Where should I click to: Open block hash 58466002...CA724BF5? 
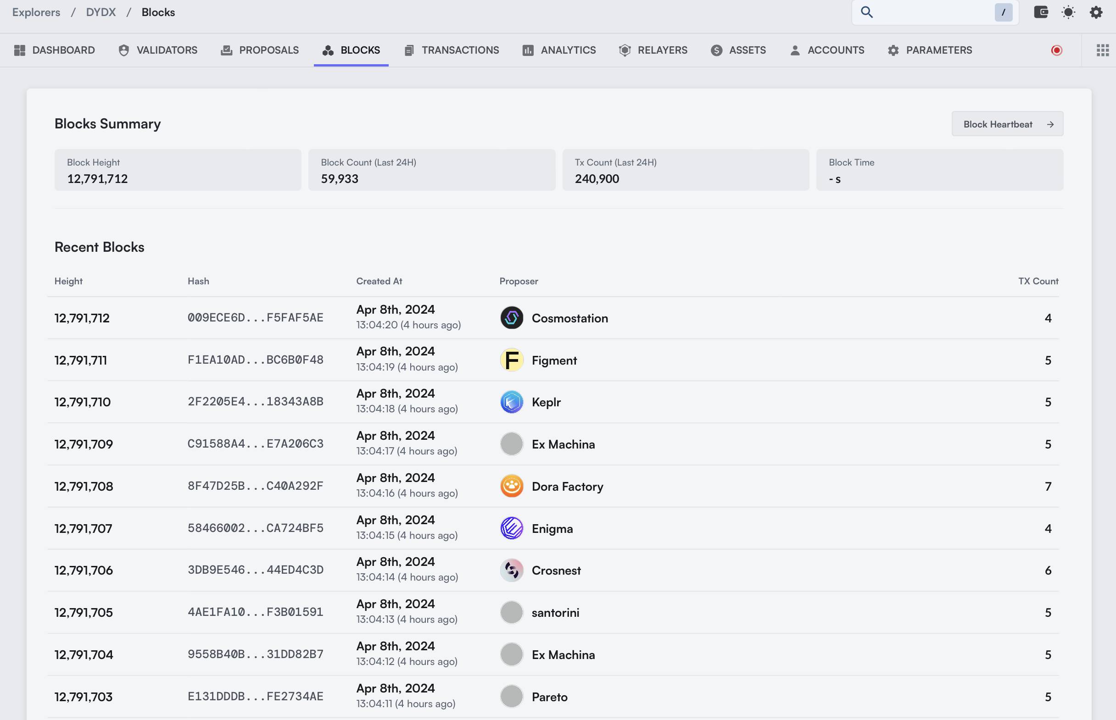256,528
